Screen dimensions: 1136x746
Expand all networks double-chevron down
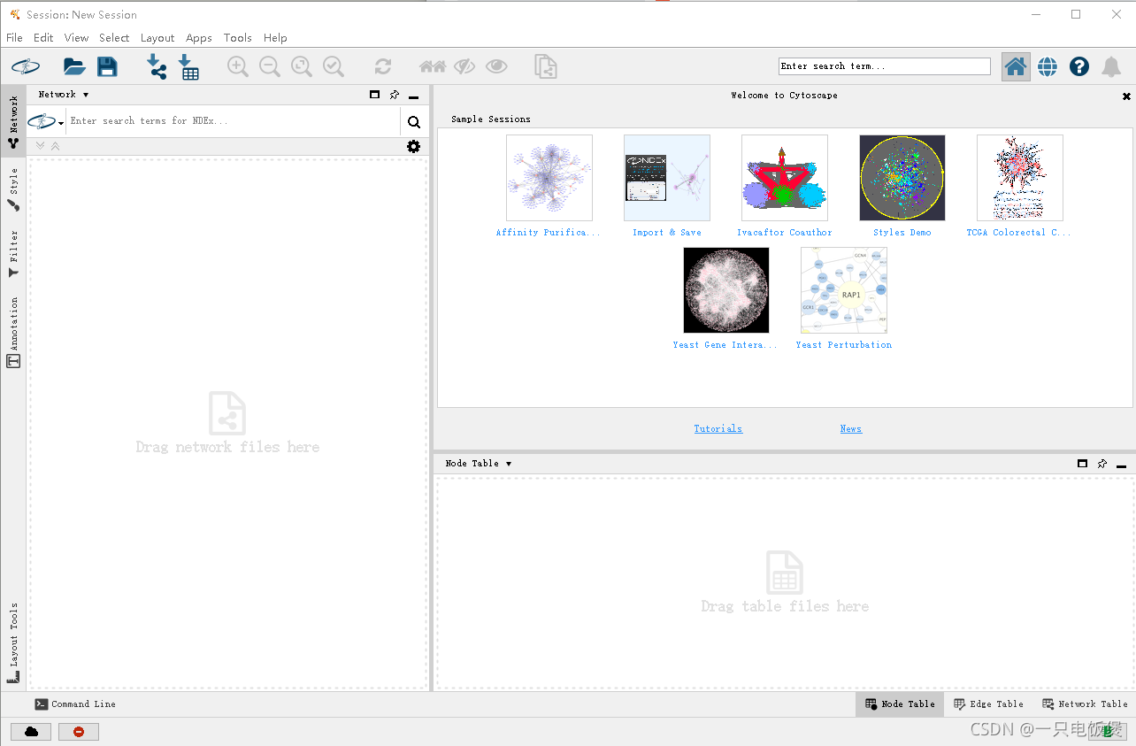coord(41,146)
